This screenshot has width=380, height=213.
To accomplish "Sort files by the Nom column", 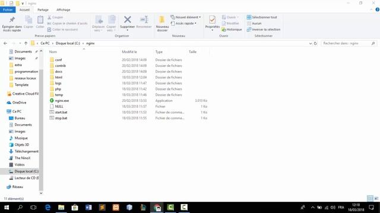I will point(53,51).
